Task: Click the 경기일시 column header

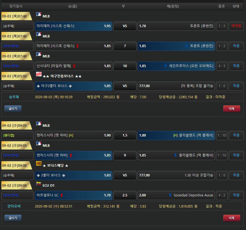Action: coord(16,6)
